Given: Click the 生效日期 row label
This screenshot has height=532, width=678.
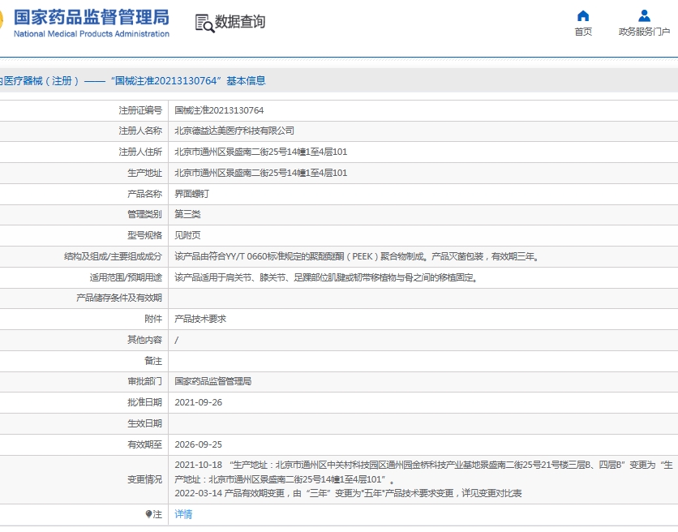Looking at the screenshot, I should point(145,423).
